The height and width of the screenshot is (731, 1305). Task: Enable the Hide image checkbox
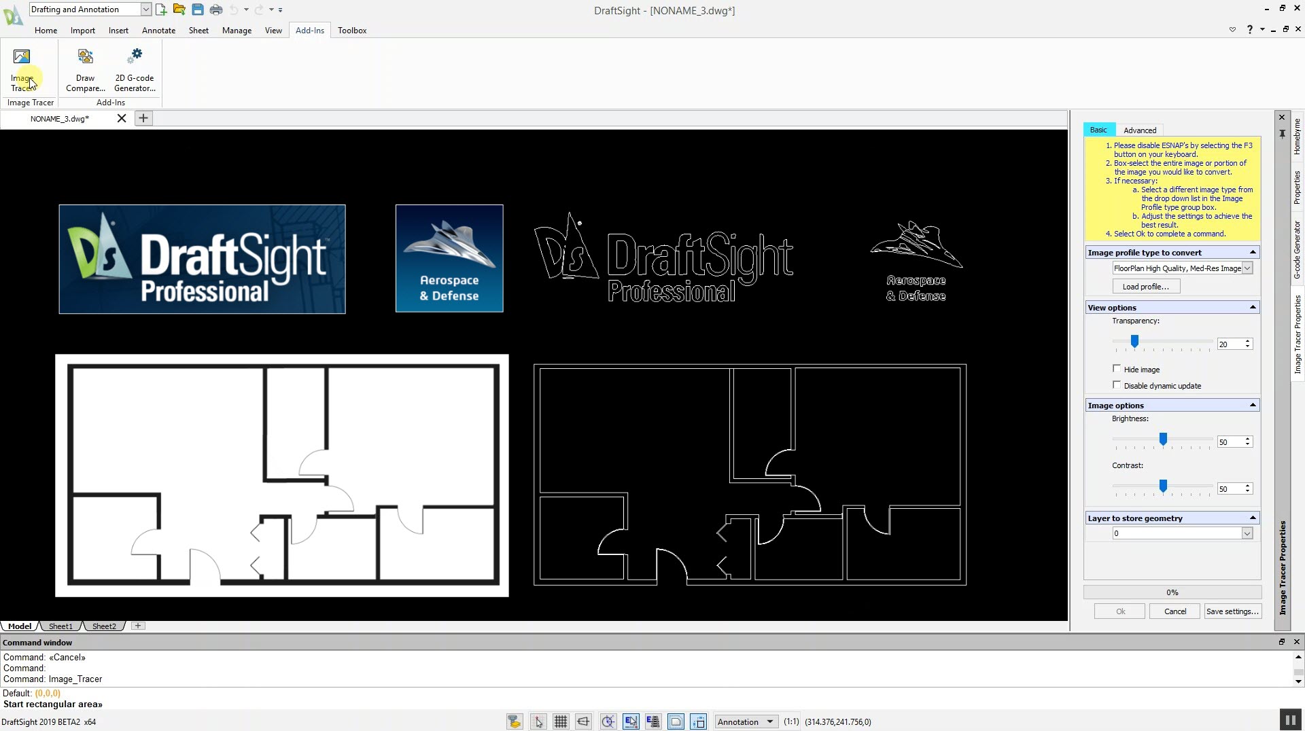click(x=1117, y=368)
